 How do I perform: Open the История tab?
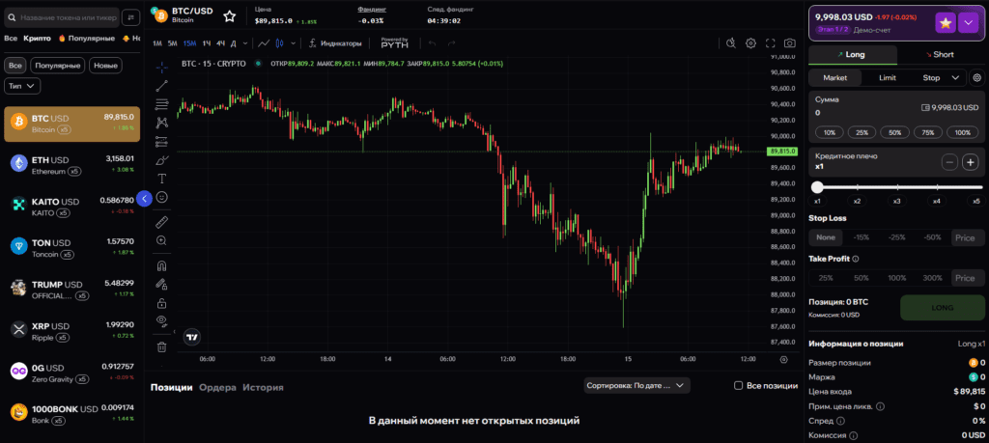(x=263, y=388)
